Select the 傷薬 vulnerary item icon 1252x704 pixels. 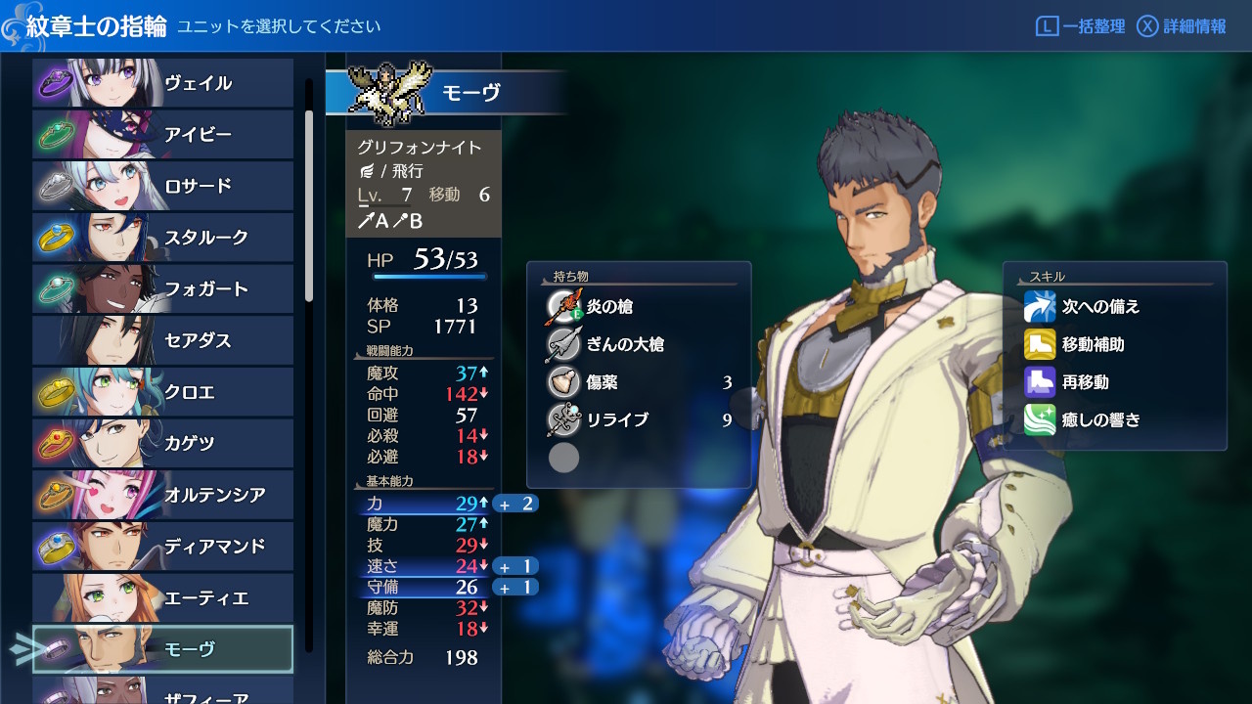click(x=563, y=382)
